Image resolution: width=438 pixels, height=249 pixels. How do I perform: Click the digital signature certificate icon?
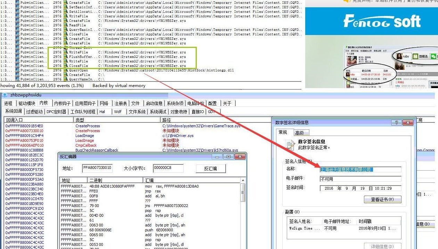click(290, 145)
